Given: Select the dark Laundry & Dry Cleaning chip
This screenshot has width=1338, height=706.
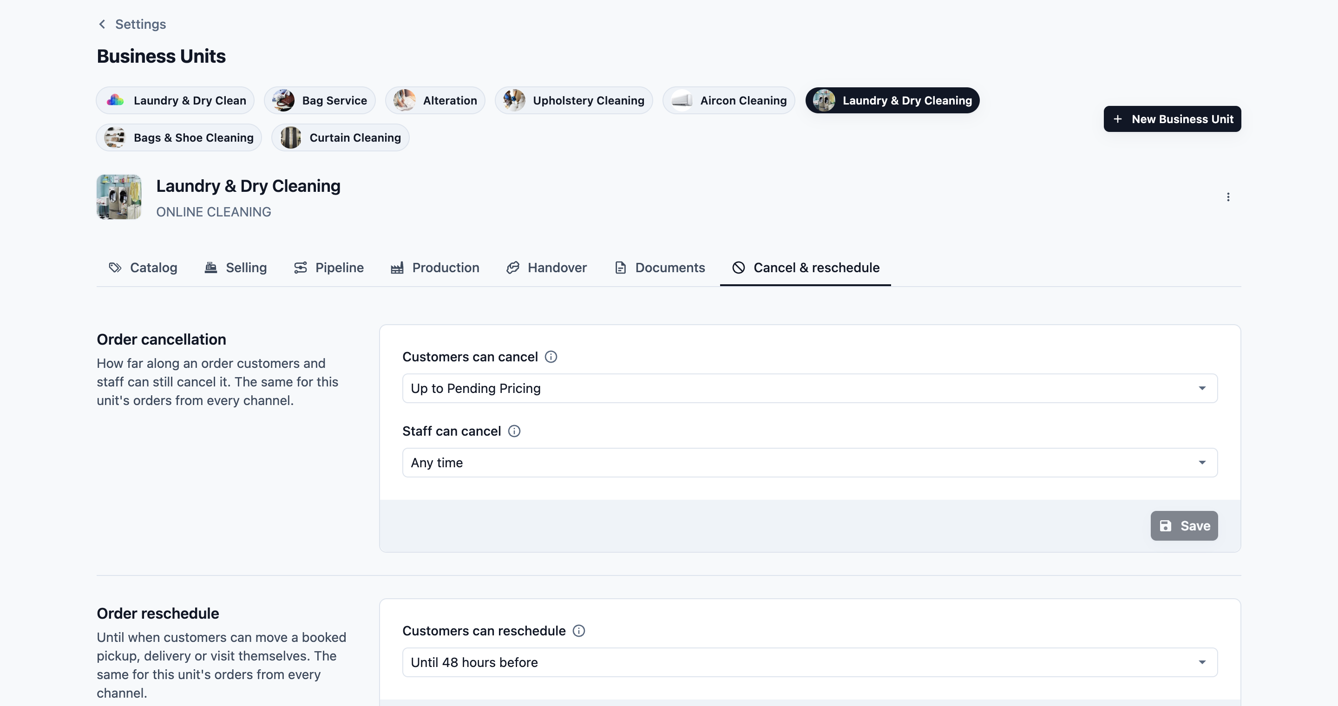Looking at the screenshot, I should tap(892, 100).
